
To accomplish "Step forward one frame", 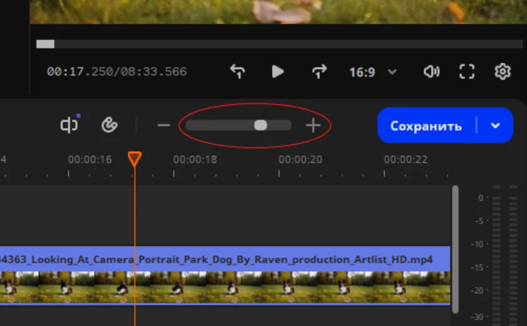I will coord(319,71).
